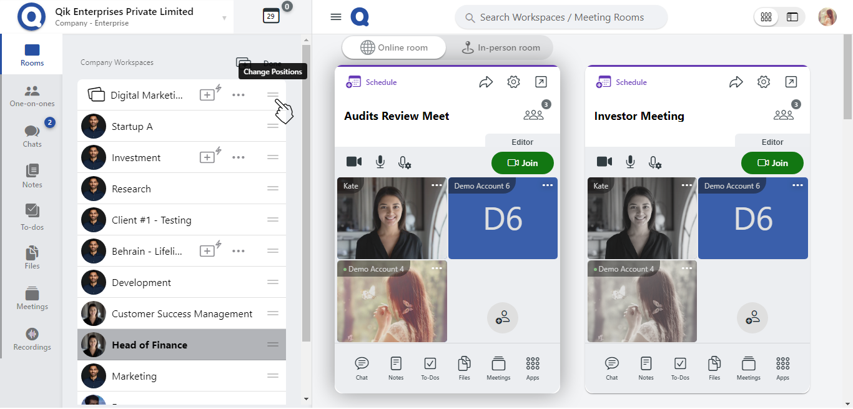Expand the company selector dropdown arrow

(x=224, y=17)
